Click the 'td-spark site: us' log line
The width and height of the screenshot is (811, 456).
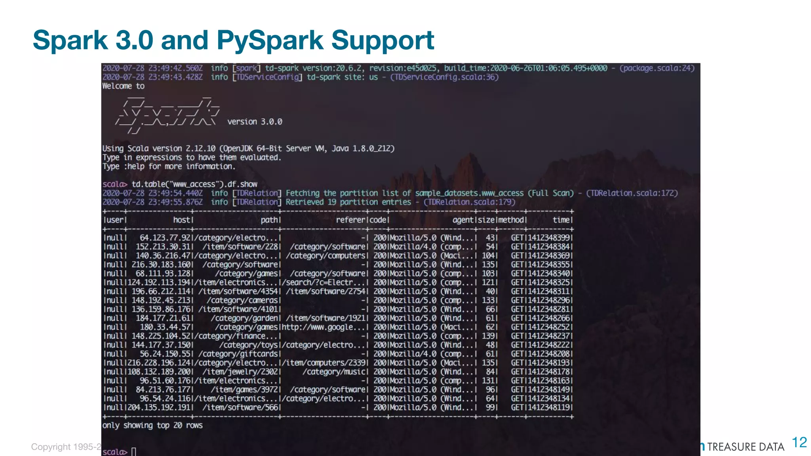pos(300,77)
